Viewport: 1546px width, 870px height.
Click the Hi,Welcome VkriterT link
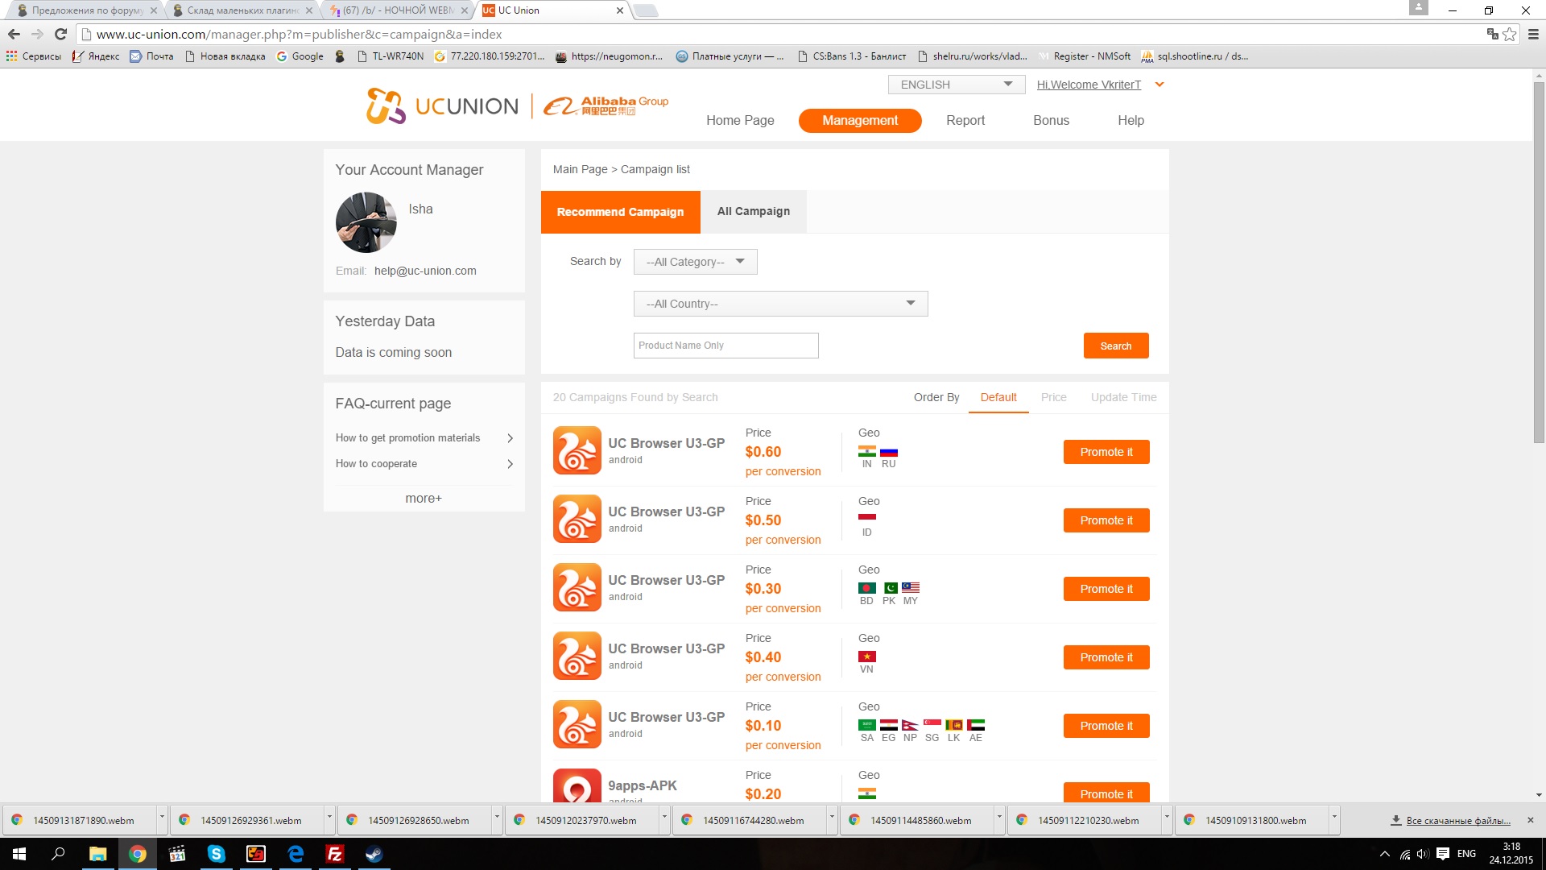1089,85
